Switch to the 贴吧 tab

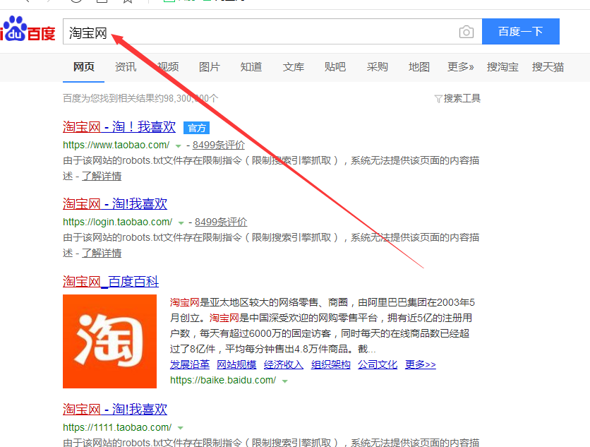click(x=335, y=67)
